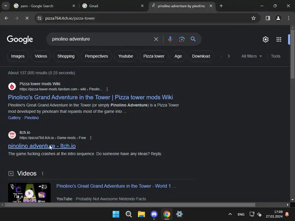The height and width of the screenshot is (221, 295).
Task: Open options menu beside Videos heading
Action: pyautogui.click(x=43, y=174)
